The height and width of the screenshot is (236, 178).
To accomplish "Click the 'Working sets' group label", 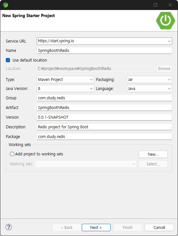I will [20, 145].
